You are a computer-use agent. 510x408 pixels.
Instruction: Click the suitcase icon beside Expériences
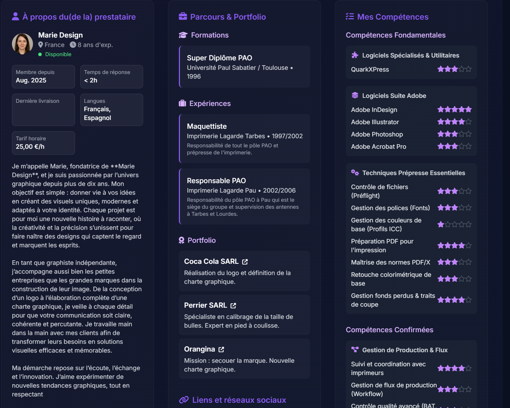[x=182, y=103]
